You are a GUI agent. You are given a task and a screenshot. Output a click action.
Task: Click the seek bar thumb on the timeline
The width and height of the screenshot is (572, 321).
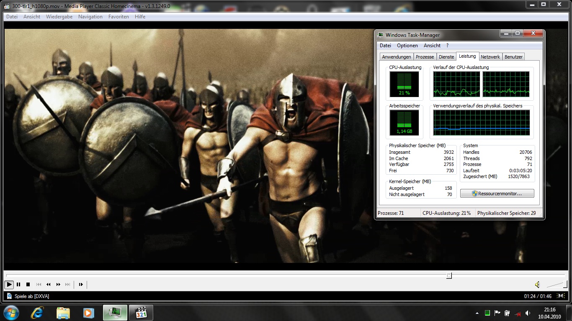pyautogui.click(x=449, y=275)
